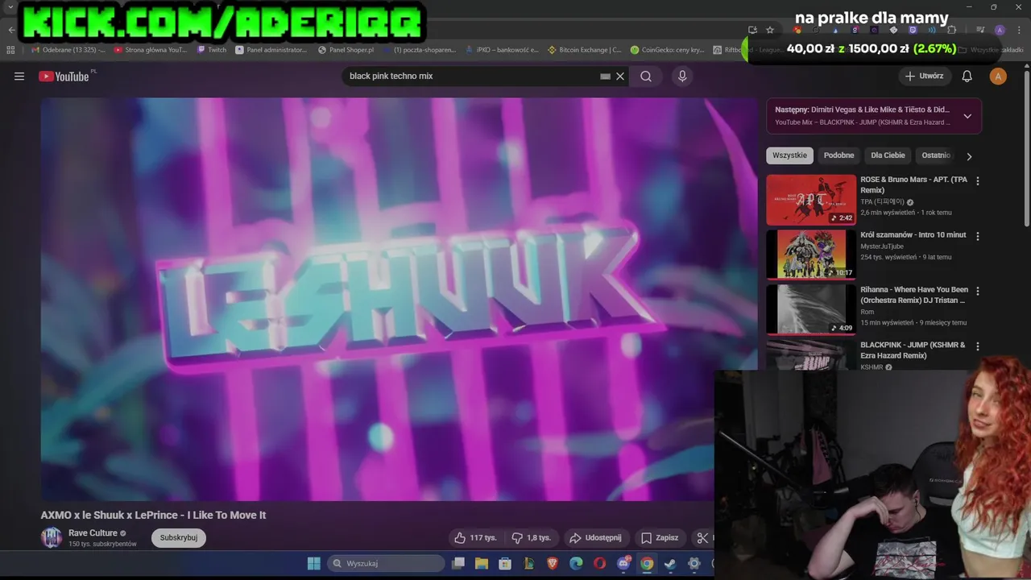
Task: Click the scissors clip button
Action: coord(702,537)
